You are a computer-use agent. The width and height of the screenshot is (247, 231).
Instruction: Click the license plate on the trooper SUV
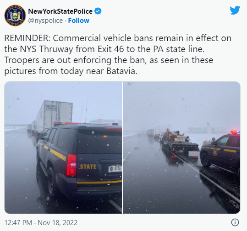point(115,169)
